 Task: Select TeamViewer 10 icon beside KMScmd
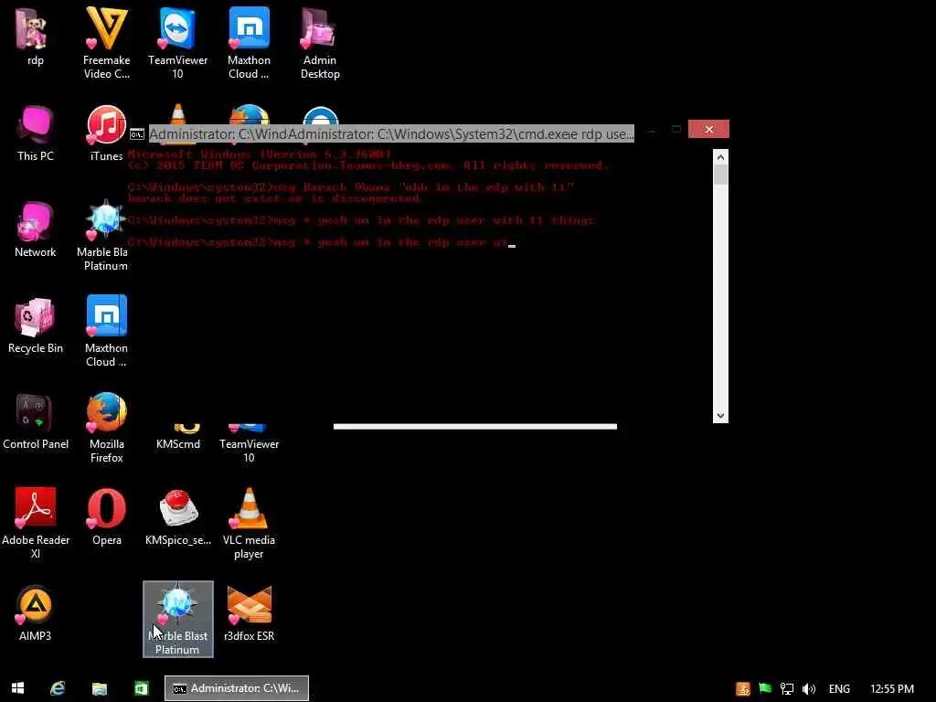[x=249, y=443]
